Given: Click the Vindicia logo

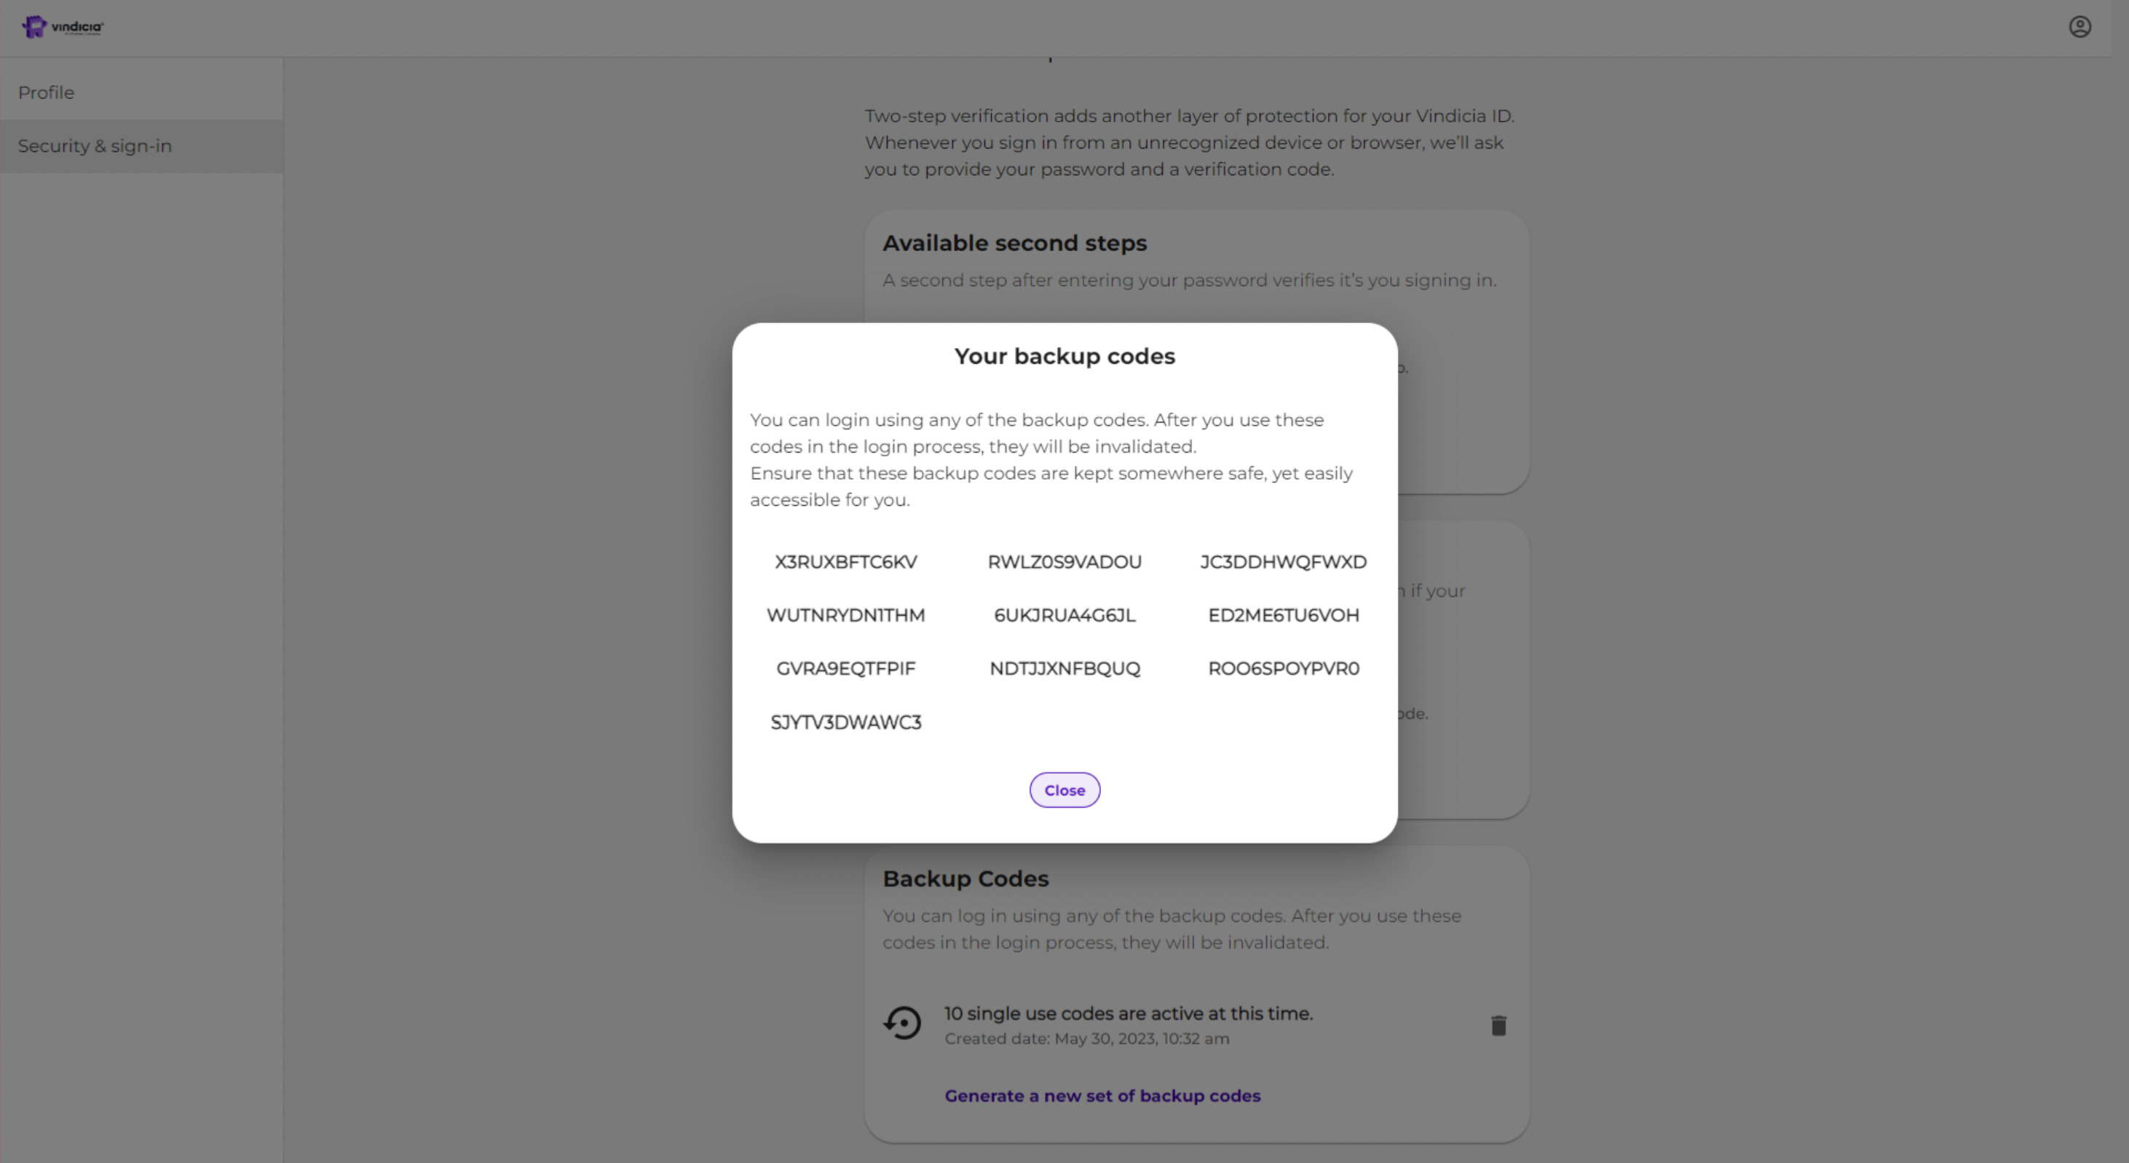Looking at the screenshot, I should [62, 25].
